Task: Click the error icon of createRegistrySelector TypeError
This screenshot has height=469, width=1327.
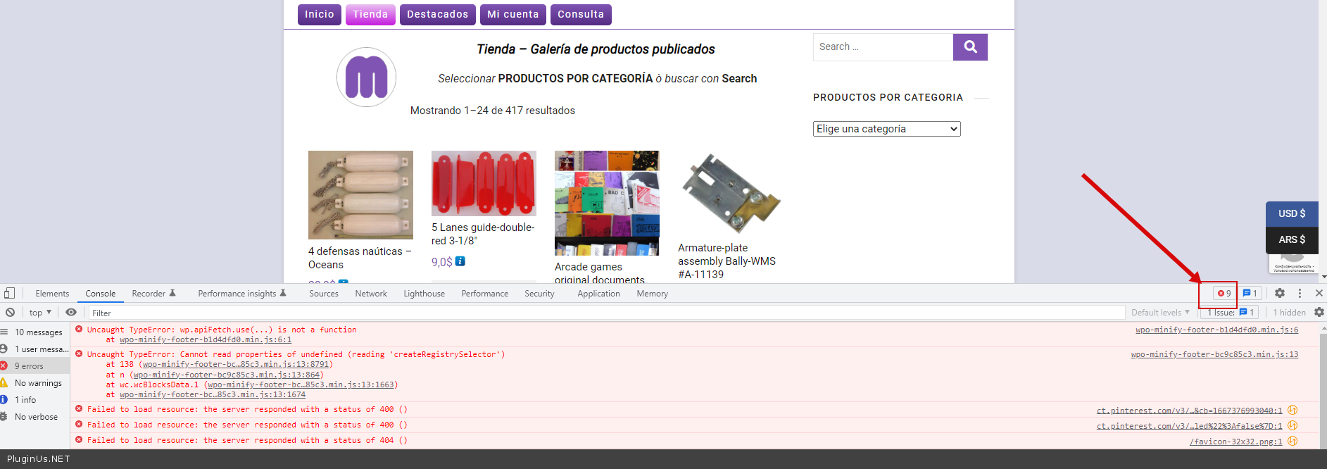Action: 79,354
